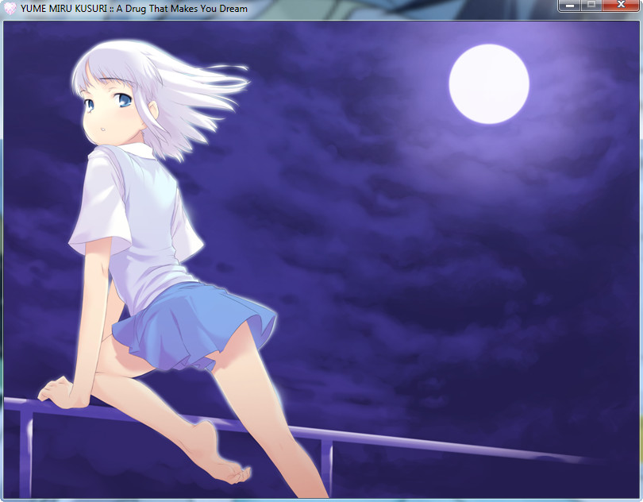This screenshot has height=502, width=643.
Task: Click the full moon in the game scene
Action: point(489,84)
